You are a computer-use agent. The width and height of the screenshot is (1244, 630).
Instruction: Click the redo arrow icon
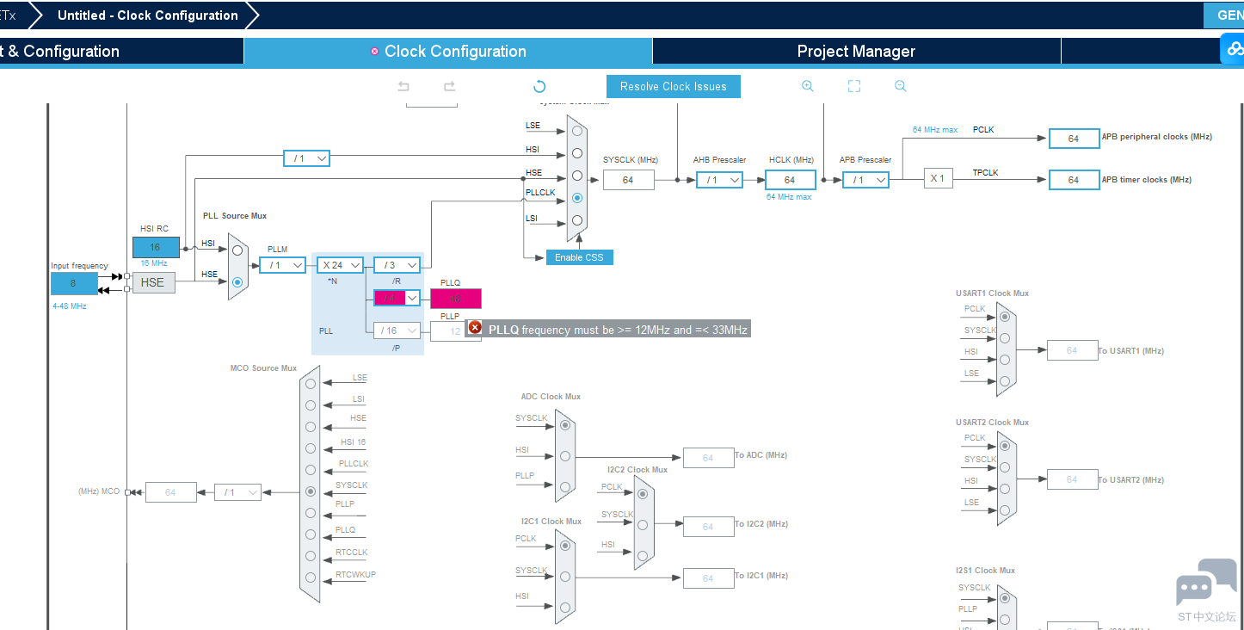pyautogui.click(x=449, y=86)
